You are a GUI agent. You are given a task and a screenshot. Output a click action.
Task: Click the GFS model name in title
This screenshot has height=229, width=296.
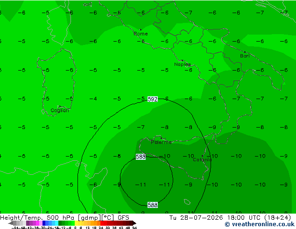point(123,218)
